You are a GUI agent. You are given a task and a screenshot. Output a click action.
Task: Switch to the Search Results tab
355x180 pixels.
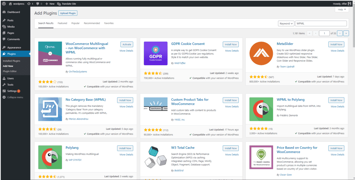pos(46,23)
